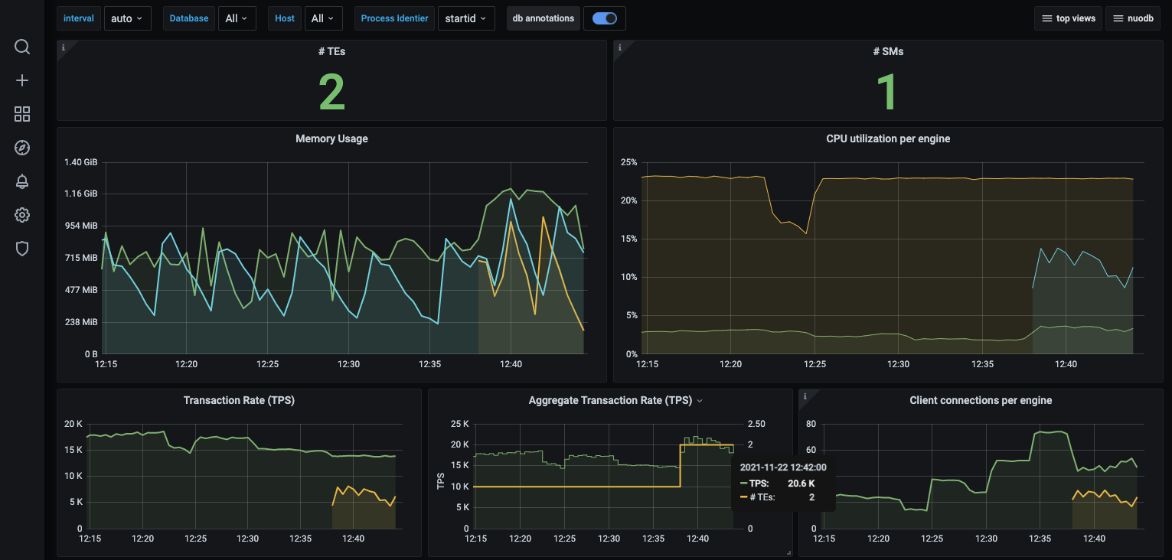Toggle the db annotations switch

coord(604,18)
